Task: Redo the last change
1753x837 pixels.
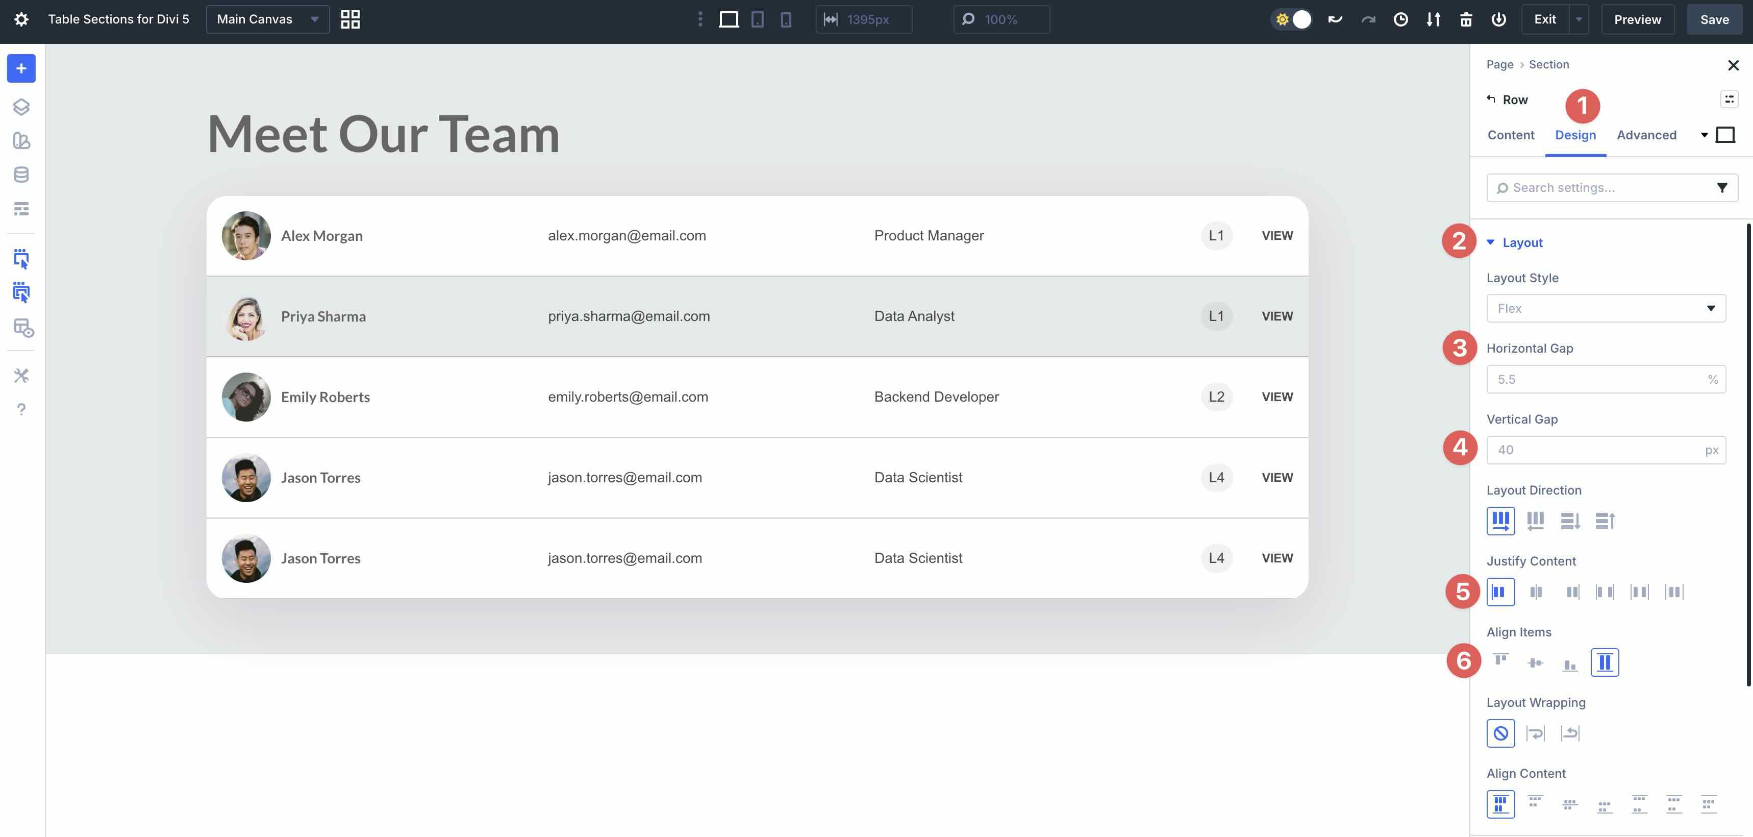Action: [1367, 19]
